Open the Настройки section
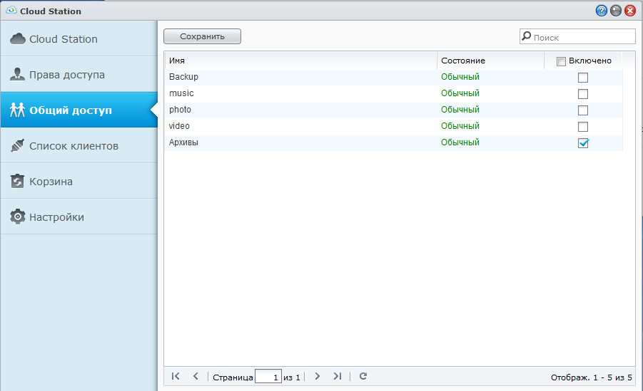 click(x=56, y=217)
